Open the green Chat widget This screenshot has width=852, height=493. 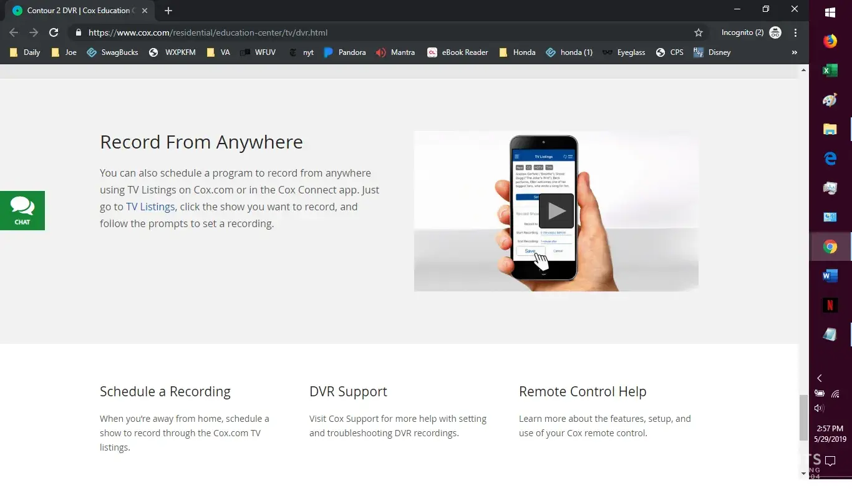coord(22,210)
